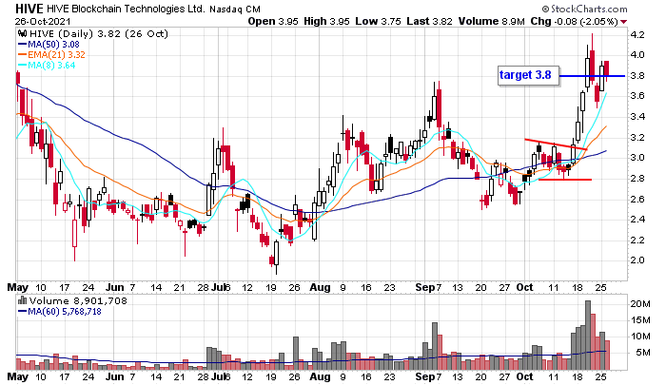This screenshot has width=666, height=385.
Task: Click the 4.2 price axis label
Action: pos(637,34)
